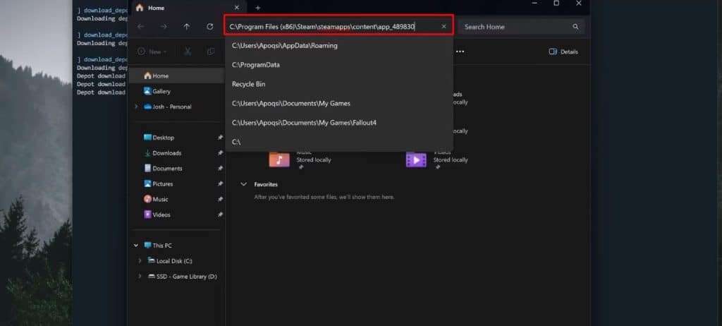Close the Home tab
Viewport: 722px width, 326px height.
tap(237, 8)
